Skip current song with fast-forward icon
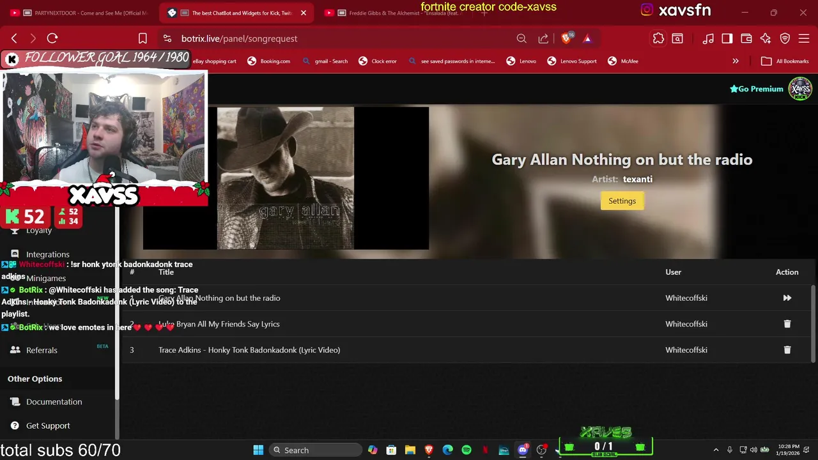Image resolution: width=818 pixels, height=460 pixels. pos(787,298)
